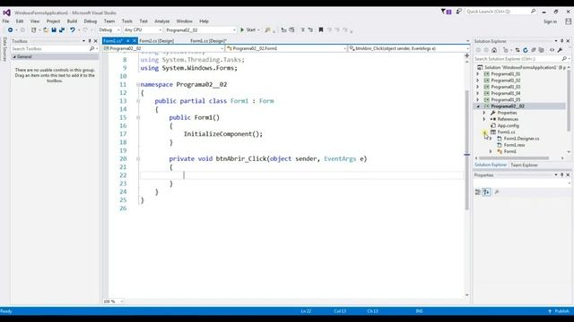This screenshot has height=322, width=574.
Task: Click the Quick Launch magnifier icon
Action: point(534,12)
